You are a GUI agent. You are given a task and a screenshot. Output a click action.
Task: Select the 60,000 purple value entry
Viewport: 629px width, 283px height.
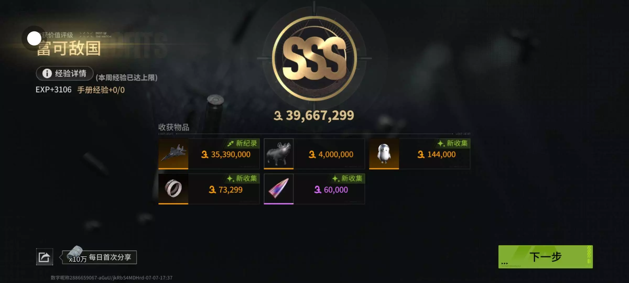click(331, 189)
